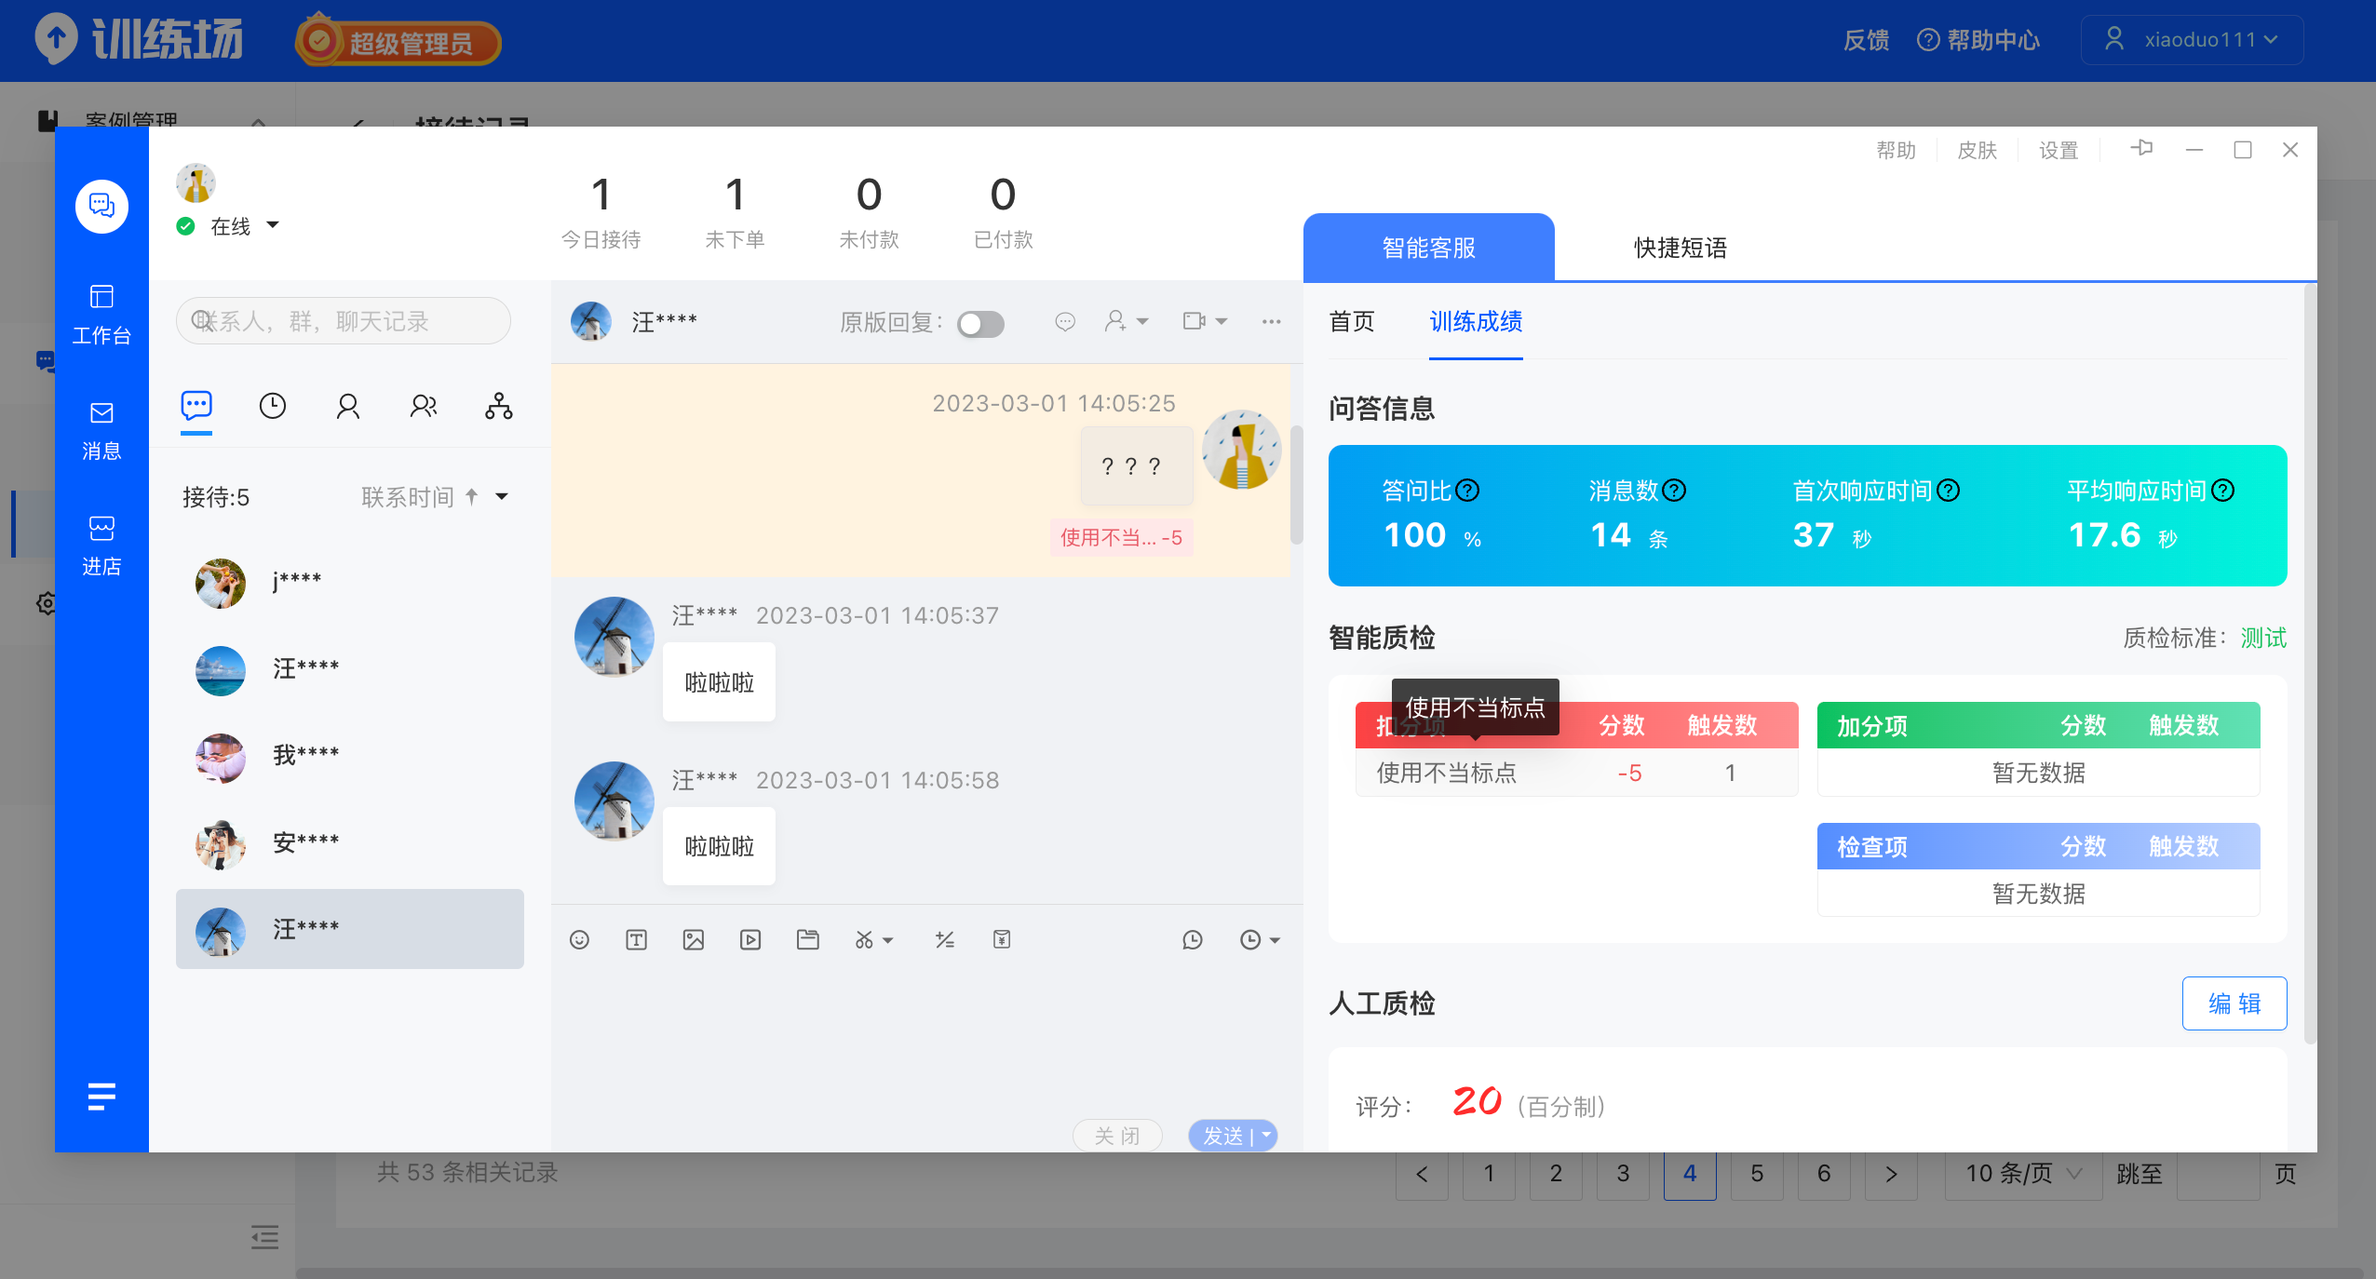
Task: Show help tooltip for 平均响应时间
Action: tap(2223, 491)
